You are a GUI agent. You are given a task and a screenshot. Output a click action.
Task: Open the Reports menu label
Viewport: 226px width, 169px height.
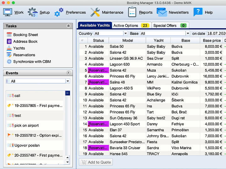(146, 12)
